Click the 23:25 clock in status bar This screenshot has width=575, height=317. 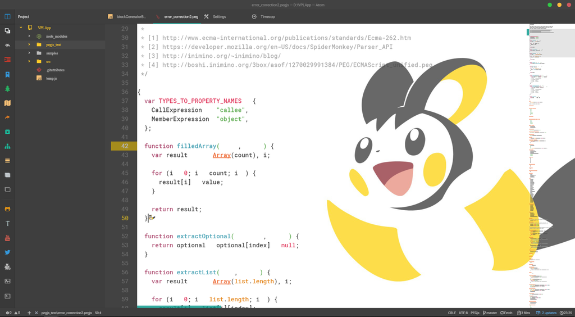[x=566, y=313]
